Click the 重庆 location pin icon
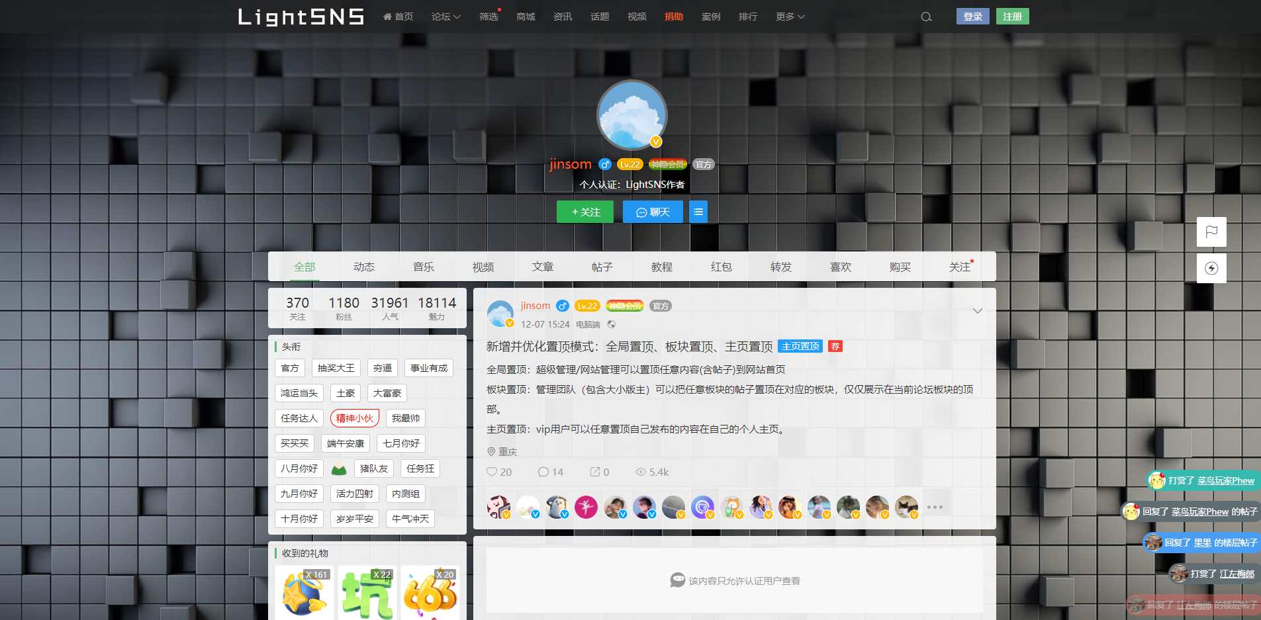 coord(490,452)
